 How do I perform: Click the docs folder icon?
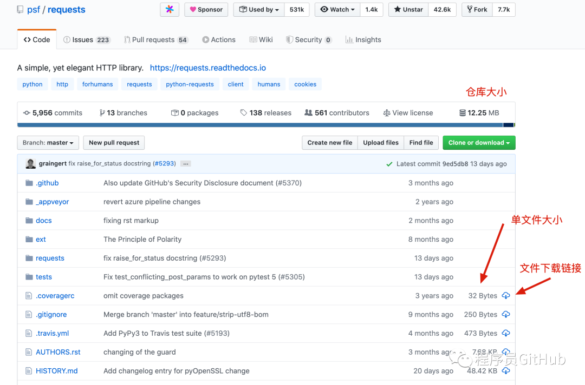click(x=29, y=221)
